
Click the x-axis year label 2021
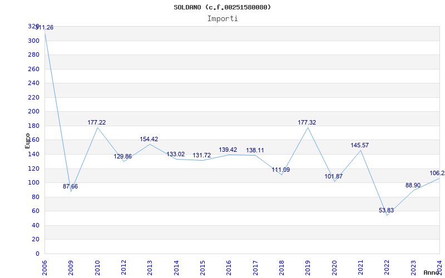pos(360,268)
